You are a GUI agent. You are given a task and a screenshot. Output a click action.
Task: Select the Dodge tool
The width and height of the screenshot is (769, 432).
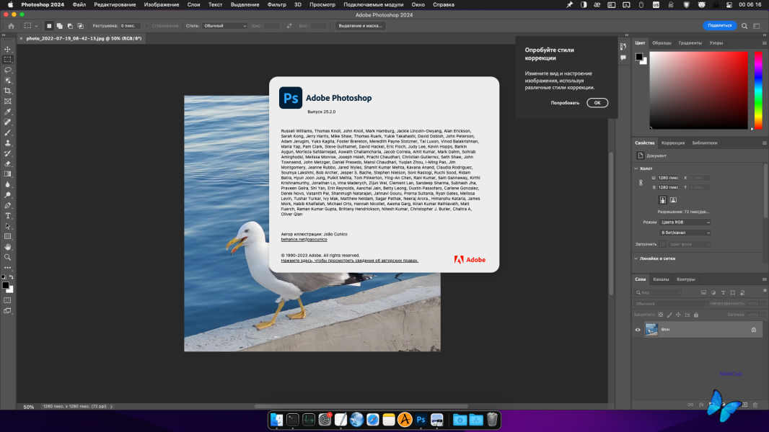point(8,195)
